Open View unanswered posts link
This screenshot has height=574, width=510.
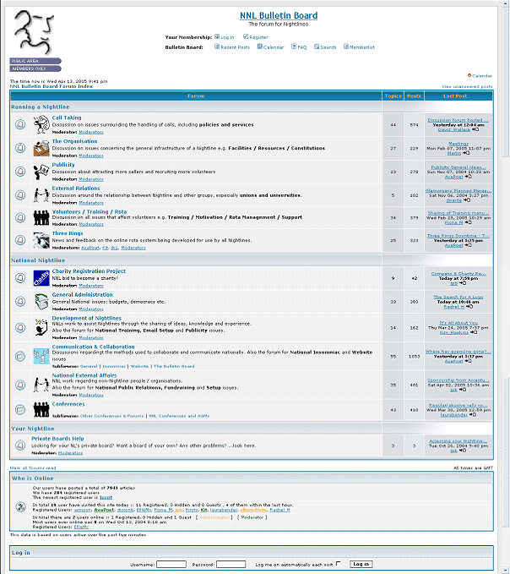click(467, 86)
